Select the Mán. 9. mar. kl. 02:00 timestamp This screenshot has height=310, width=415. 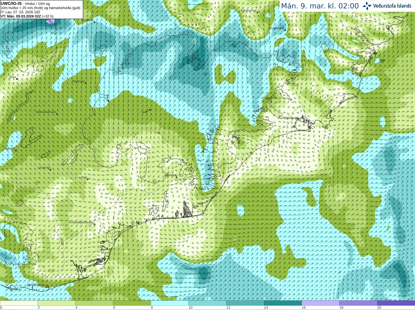[x=320, y=6]
